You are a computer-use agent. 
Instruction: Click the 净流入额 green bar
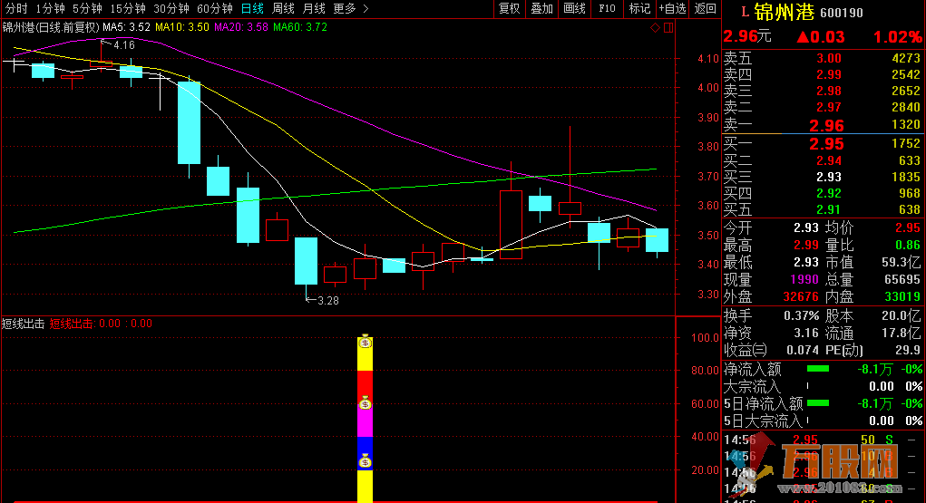click(x=818, y=368)
